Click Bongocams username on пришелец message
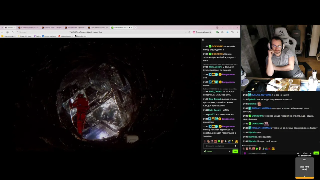320x180 pixels. (x=228, y=119)
